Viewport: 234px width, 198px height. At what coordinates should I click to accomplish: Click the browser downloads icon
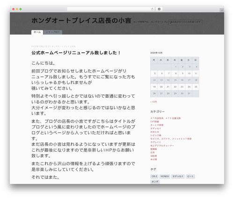coord(159,9)
